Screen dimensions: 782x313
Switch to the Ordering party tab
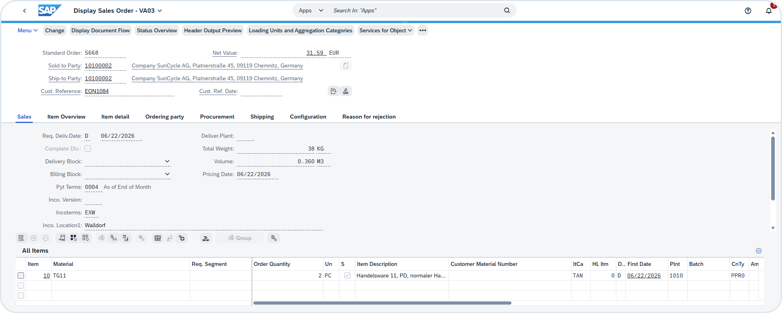pyautogui.click(x=164, y=117)
